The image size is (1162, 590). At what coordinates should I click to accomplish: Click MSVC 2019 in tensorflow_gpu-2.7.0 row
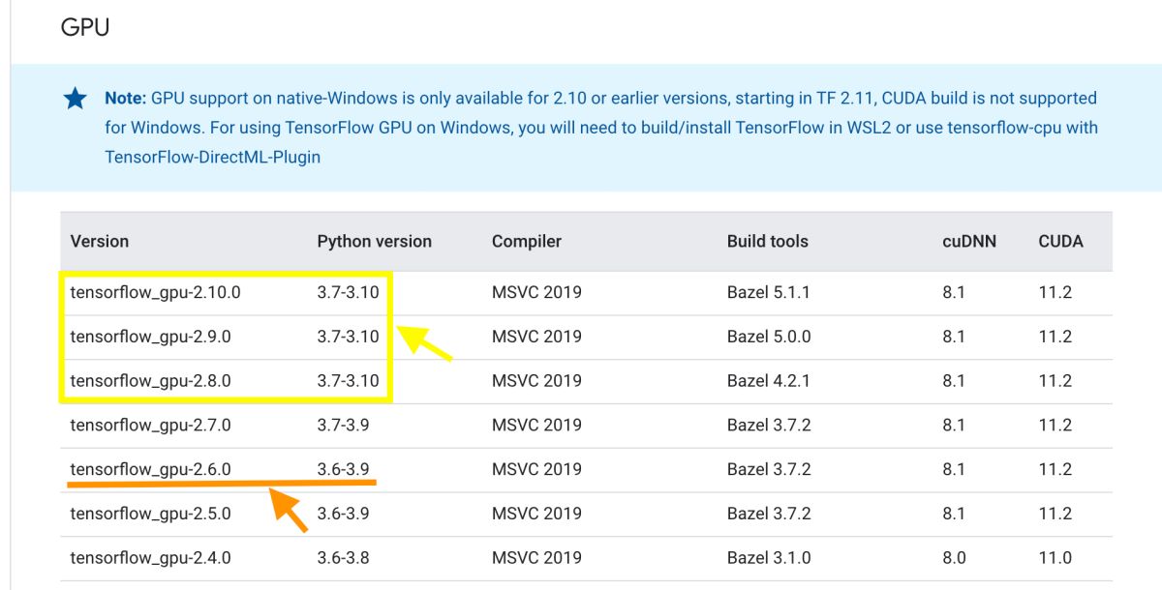(x=536, y=425)
